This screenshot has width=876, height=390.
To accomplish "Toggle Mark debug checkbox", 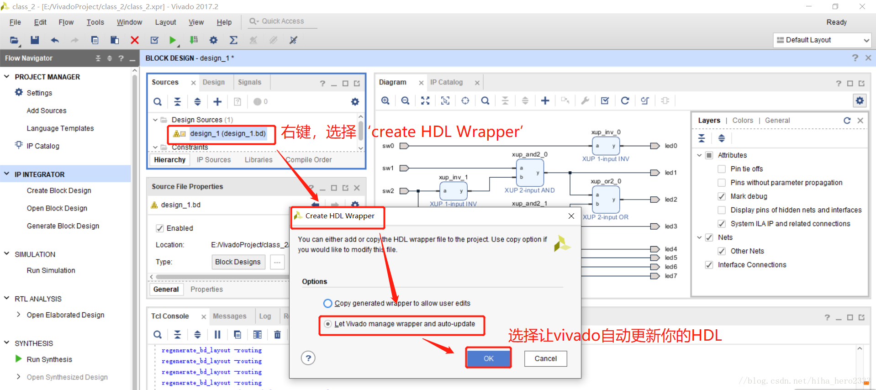I will pyautogui.click(x=722, y=196).
